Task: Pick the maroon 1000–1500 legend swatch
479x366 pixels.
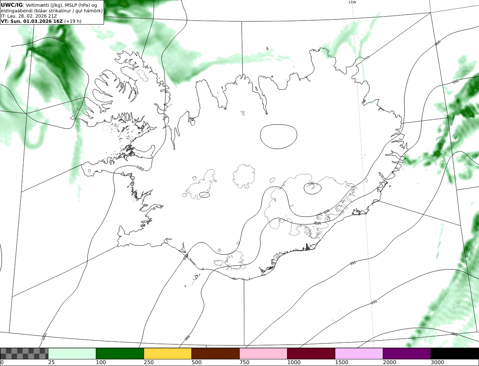Action: pyautogui.click(x=311, y=354)
